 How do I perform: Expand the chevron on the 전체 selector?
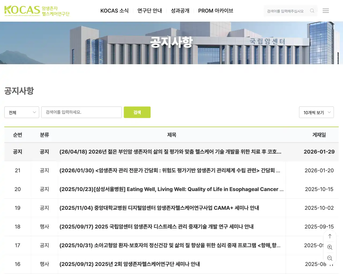pyautogui.click(x=34, y=112)
